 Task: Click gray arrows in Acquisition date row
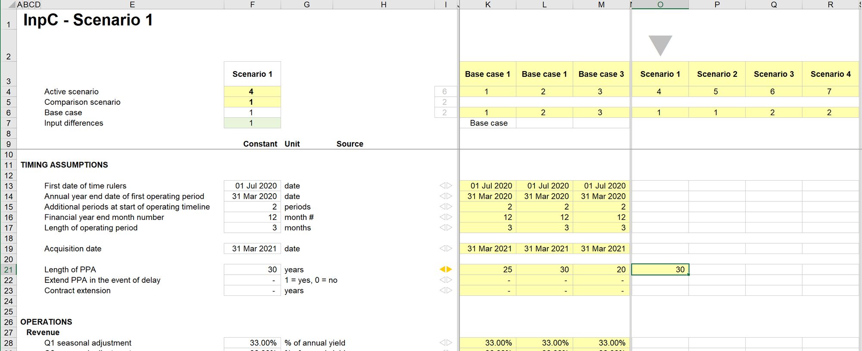pos(446,249)
